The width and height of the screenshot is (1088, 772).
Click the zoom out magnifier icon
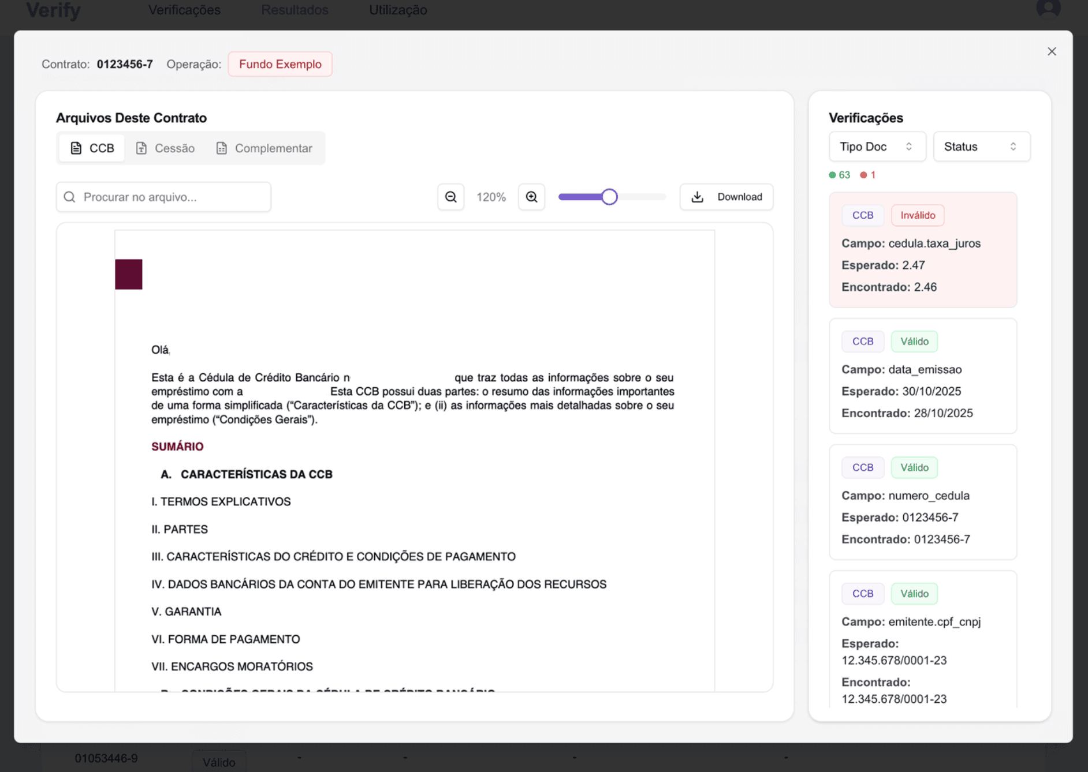click(450, 197)
